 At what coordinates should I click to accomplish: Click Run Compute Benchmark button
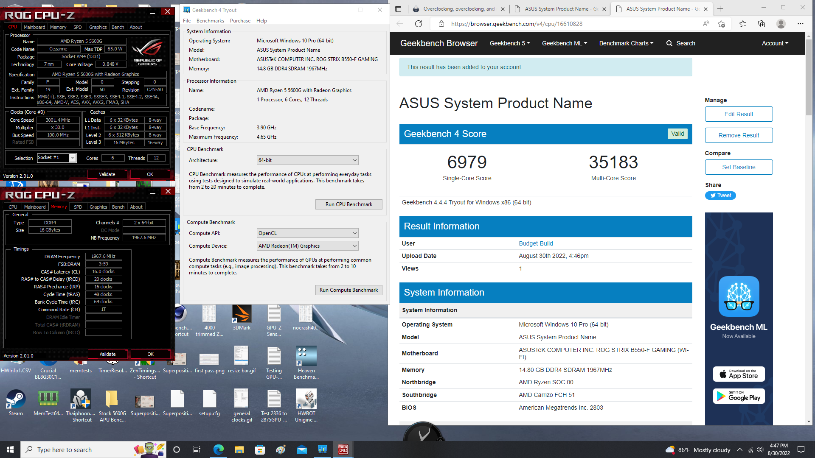coord(348,290)
